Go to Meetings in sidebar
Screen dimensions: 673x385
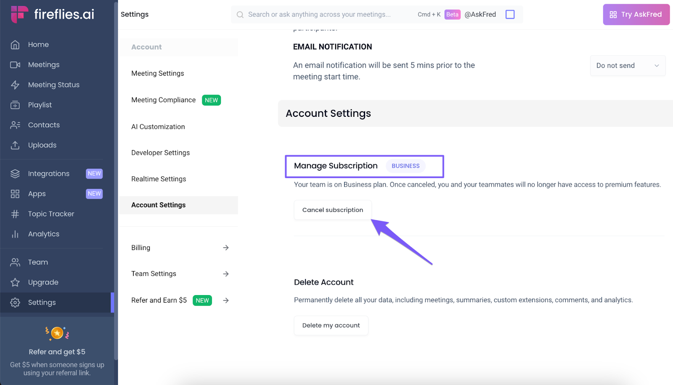44,65
